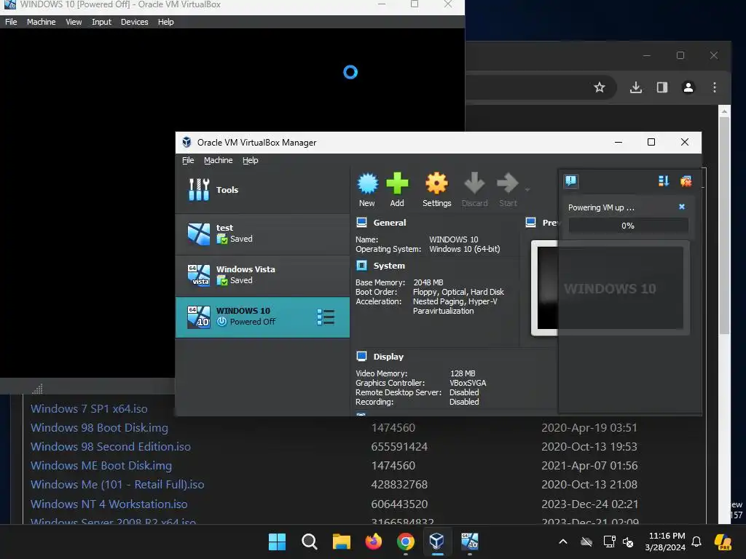Image resolution: width=746 pixels, height=559 pixels.
Task: Open the taskbar notification bell
Action: click(x=696, y=542)
